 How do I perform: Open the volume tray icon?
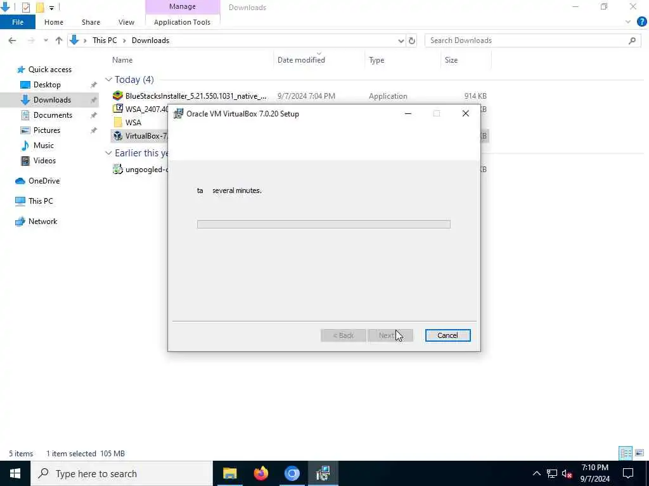pos(567,473)
